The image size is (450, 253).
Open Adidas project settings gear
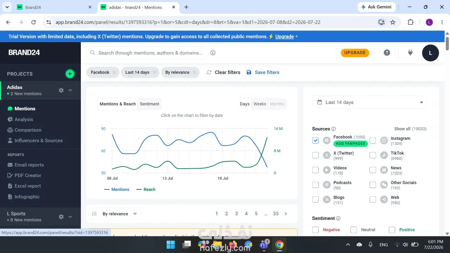61,90
